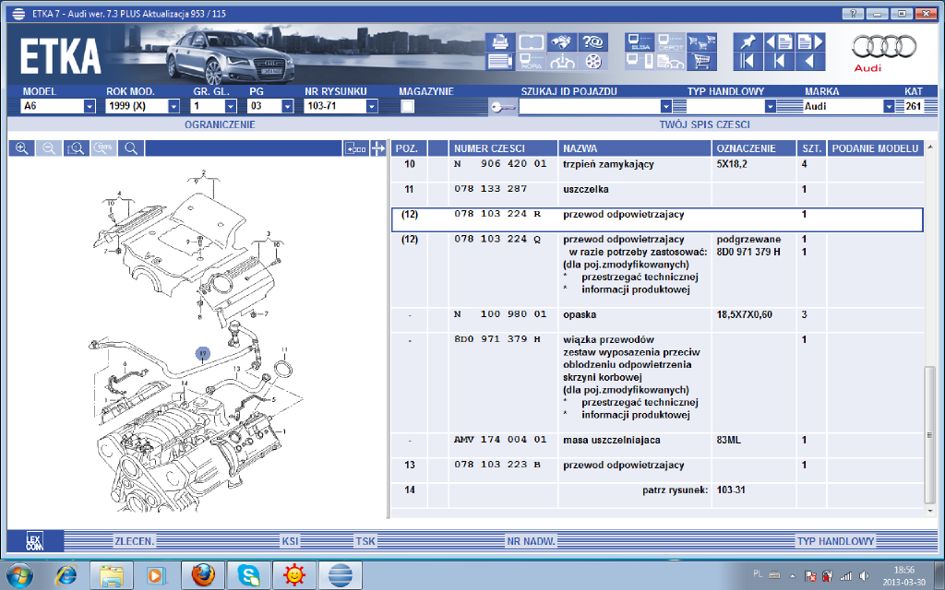Click the pushpin icon
Viewport: 945px width, 590px height.
(748, 42)
